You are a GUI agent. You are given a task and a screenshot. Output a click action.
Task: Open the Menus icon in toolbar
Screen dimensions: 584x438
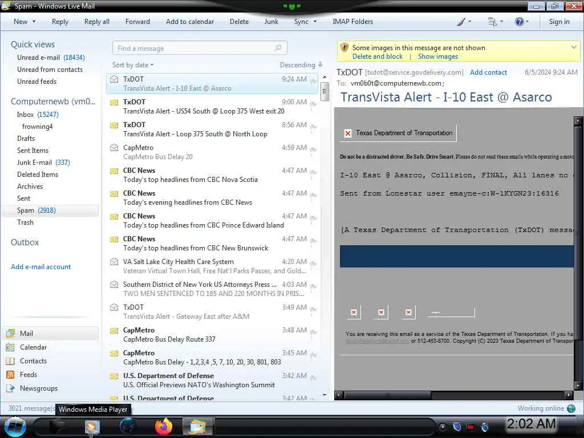pyautogui.click(x=492, y=22)
